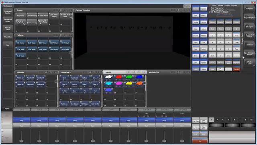Click the Patch button
257x145 pixels.
[x=196, y=42]
